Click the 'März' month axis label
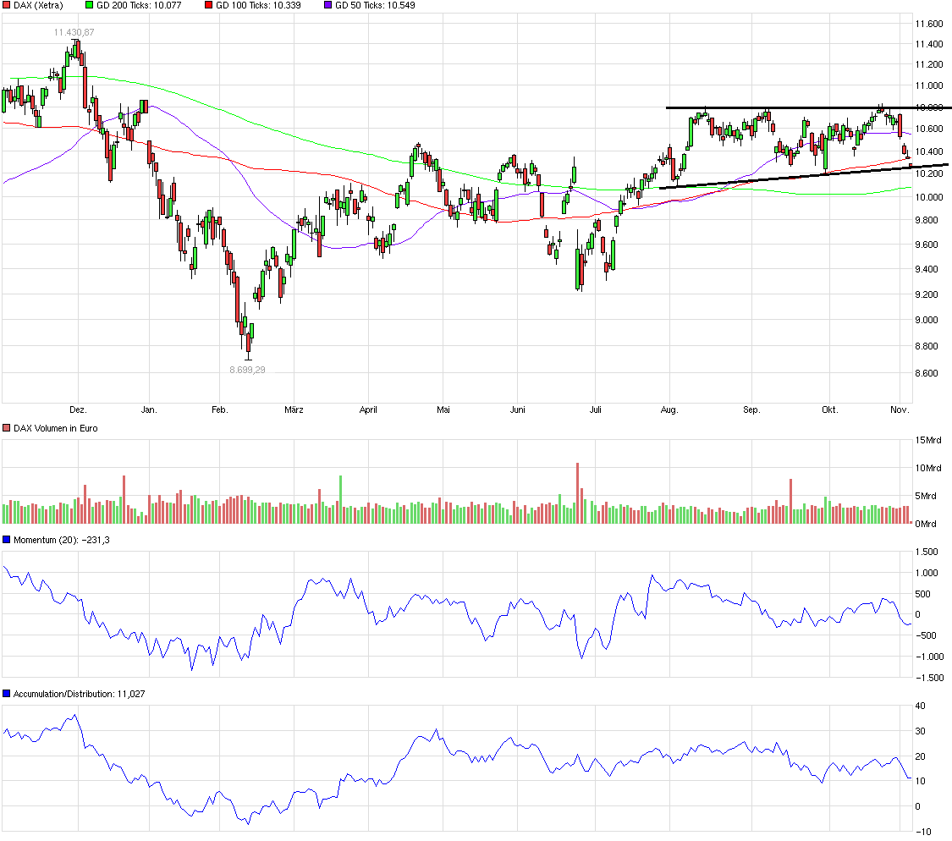This screenshot has width=952, height=841. tap(294, 410)
